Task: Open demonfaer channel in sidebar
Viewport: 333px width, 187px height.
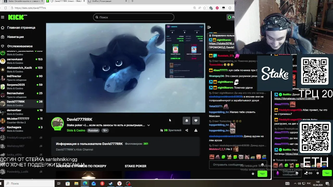Action: (x=21, y=112)
